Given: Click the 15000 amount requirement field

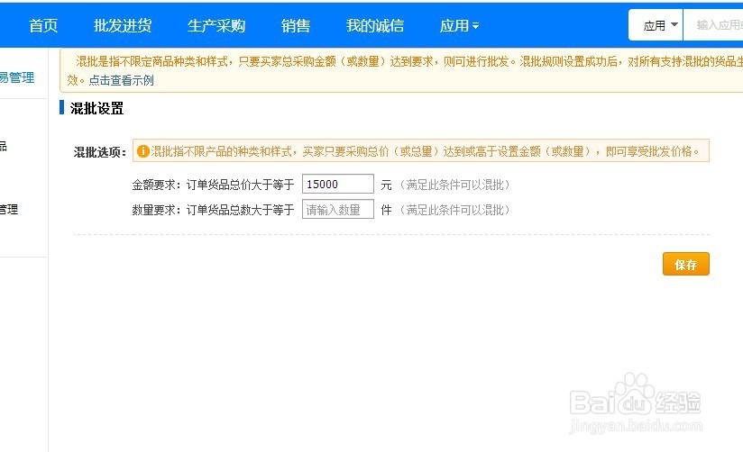Looking at the screenshot, I should point(338,184).
